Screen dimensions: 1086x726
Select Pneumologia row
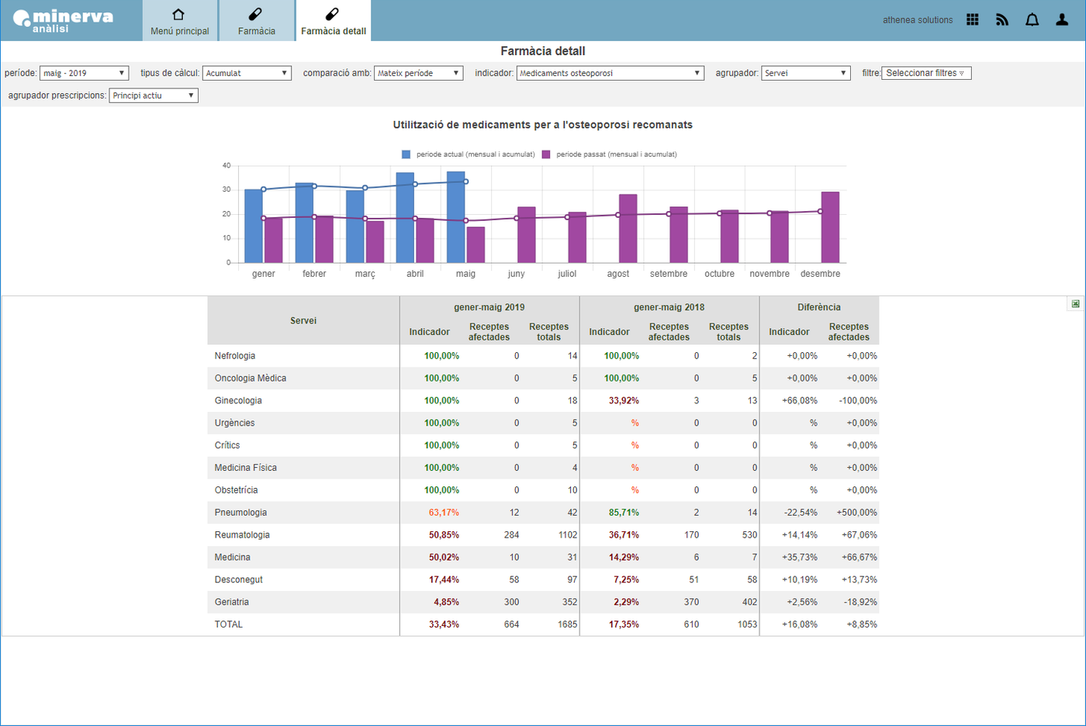click(543, 513)
